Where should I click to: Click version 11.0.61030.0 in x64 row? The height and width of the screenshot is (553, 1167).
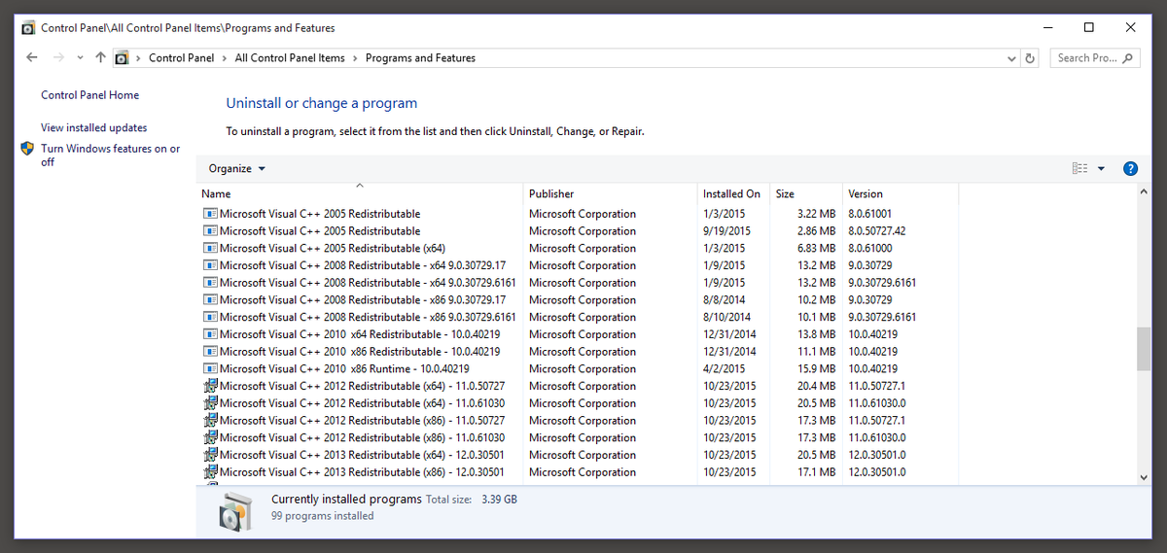(x=877, y=403)
